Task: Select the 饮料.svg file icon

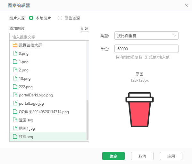Action: (15, 136)
